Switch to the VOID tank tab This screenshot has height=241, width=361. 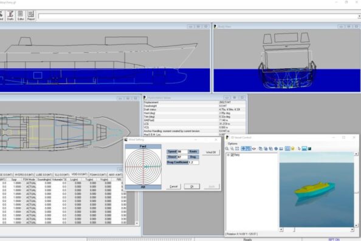click(x=80, y=174)
